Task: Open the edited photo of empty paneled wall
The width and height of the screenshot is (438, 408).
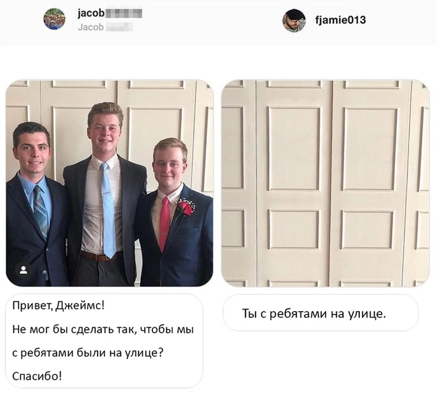Action: point(325,183)
